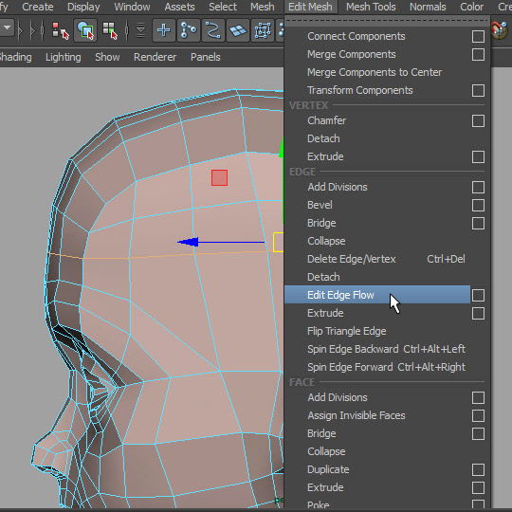The image size is (512, 512).
Task: Expand the dropdown arrow in the status line
Action: pos(7,28)
